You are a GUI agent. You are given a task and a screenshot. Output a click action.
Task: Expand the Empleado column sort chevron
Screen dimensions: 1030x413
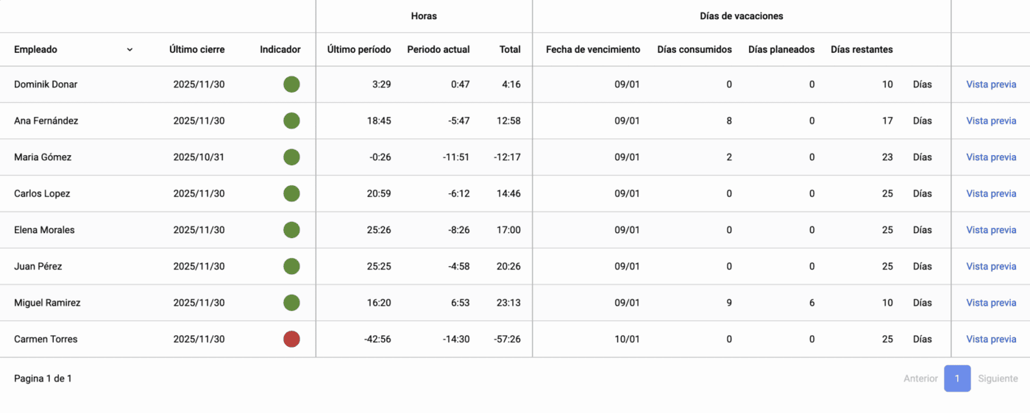(x=129, y=50)
